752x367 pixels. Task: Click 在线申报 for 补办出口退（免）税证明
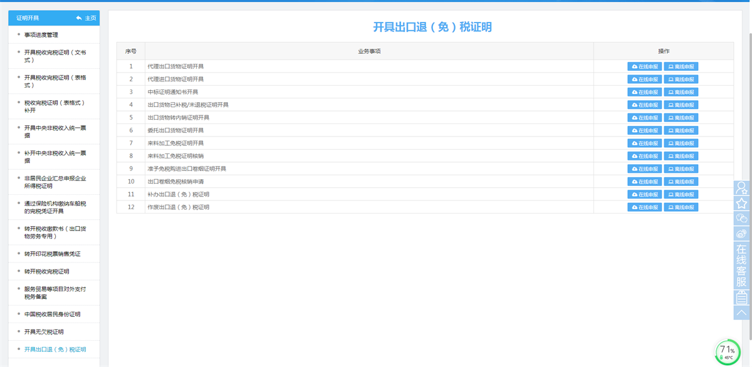click(644, 195)
